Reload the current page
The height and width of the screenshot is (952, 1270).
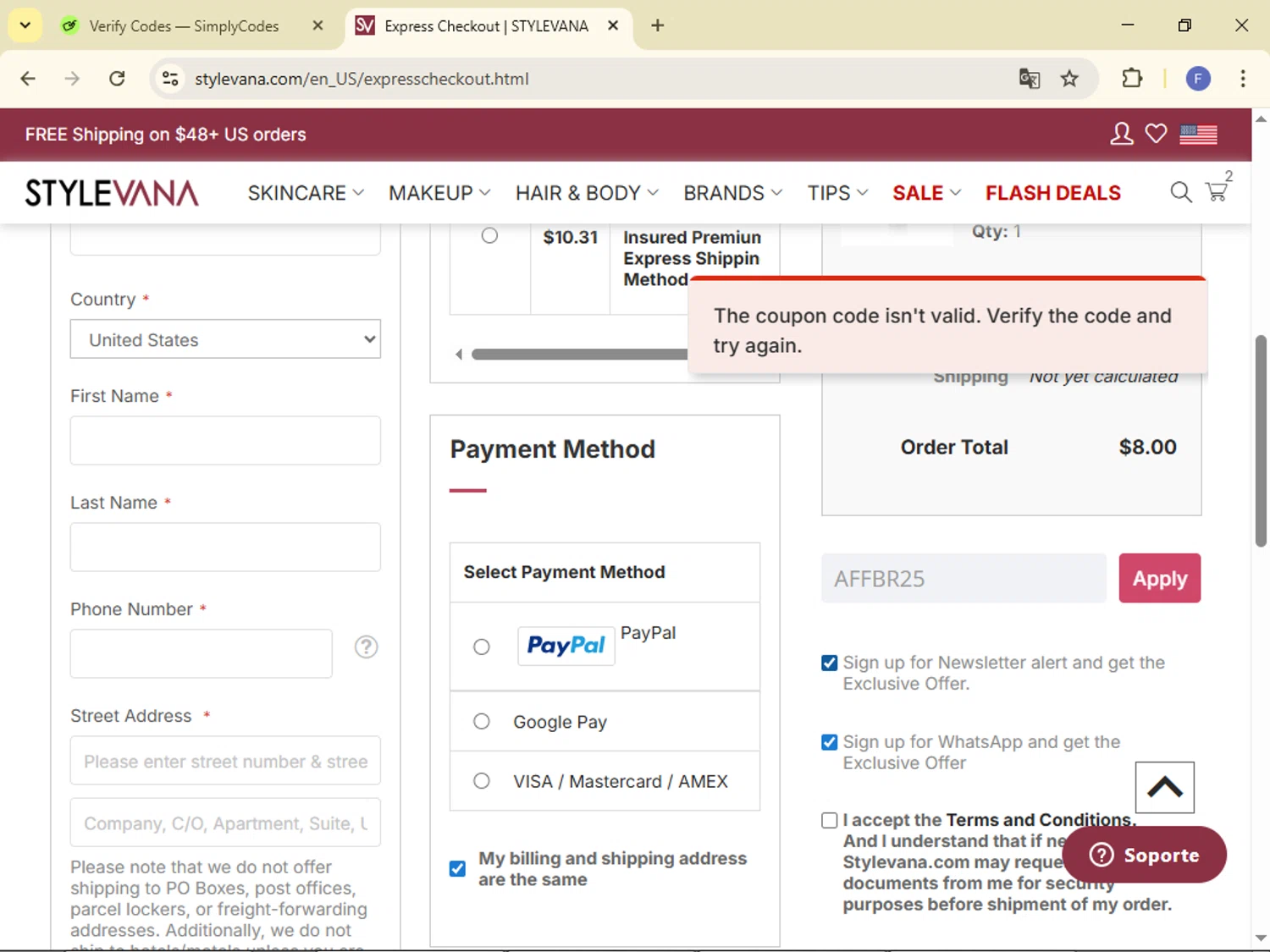tap(117, 79)
